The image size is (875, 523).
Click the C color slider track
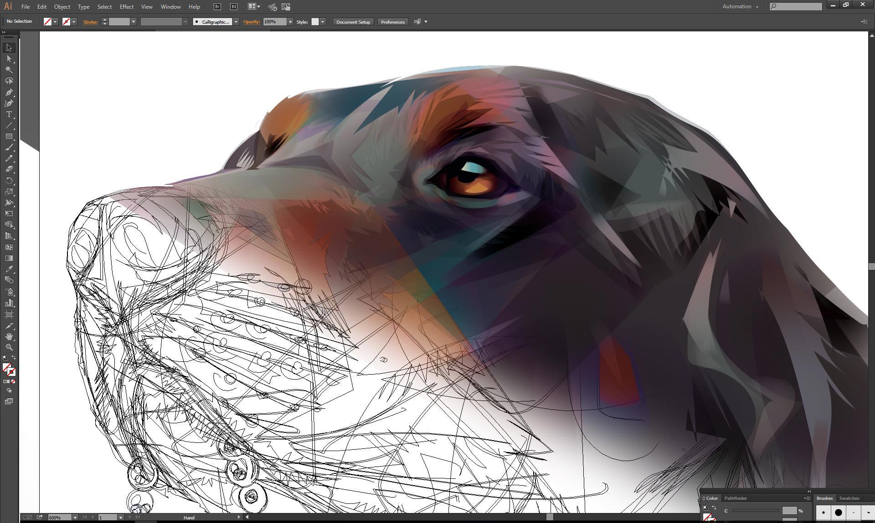755,511
